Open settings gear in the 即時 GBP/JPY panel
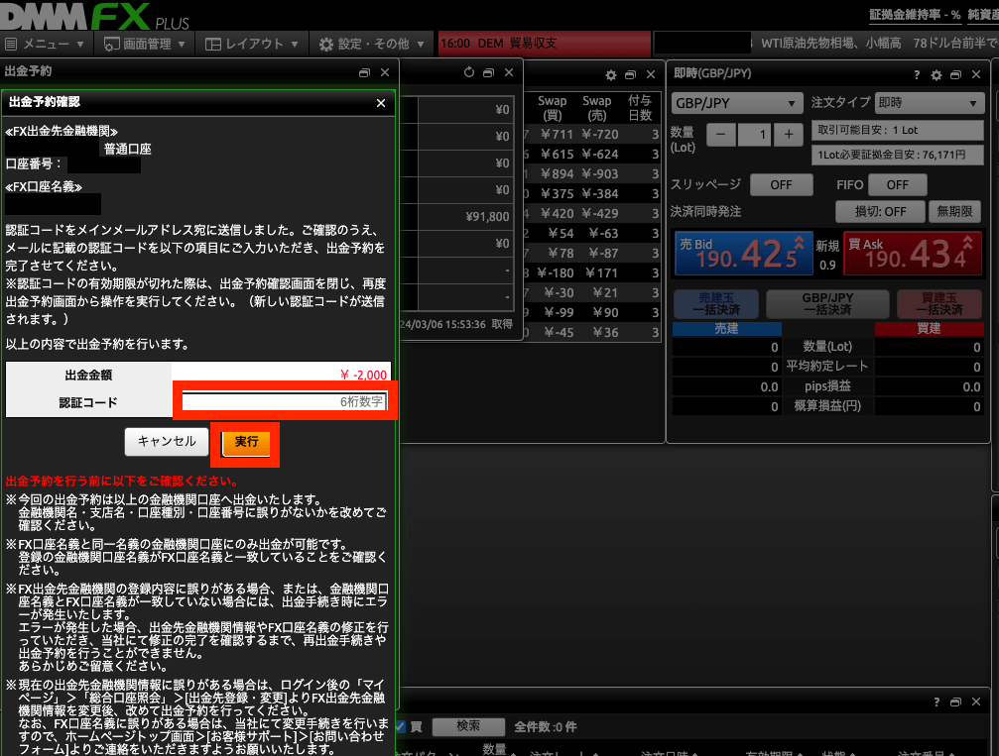 pos(935,75)
